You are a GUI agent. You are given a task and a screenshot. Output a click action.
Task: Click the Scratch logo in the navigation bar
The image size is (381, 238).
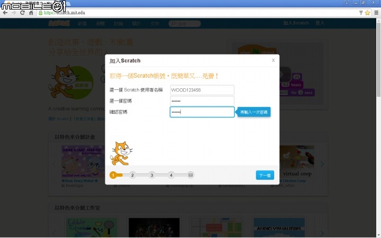tap(59, 23)
